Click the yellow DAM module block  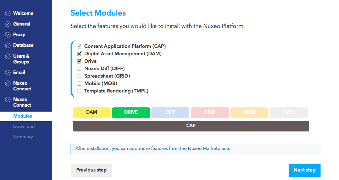point(92,113)
